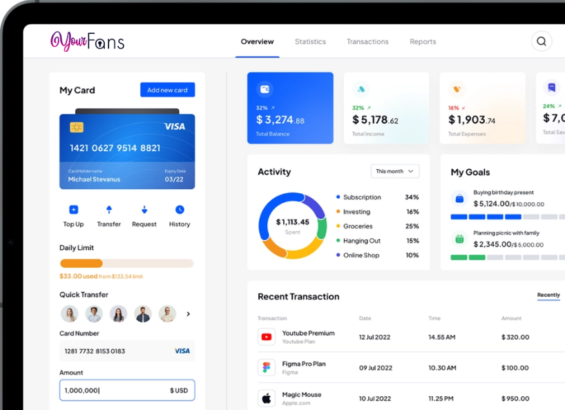This screenshot has height=410, width=565.
Task: Click the Apple transaction icon
Action: pyautogui.click(x=267, y=398)
